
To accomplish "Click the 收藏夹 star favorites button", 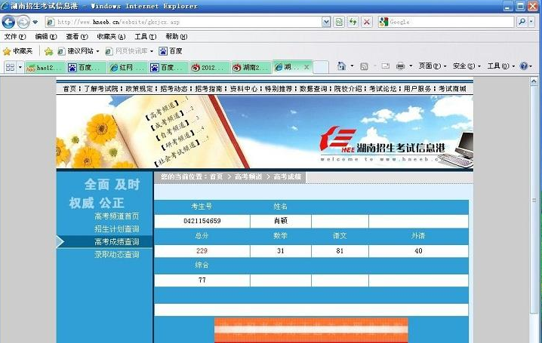I will pyautogui.click(x=17, y=51).
